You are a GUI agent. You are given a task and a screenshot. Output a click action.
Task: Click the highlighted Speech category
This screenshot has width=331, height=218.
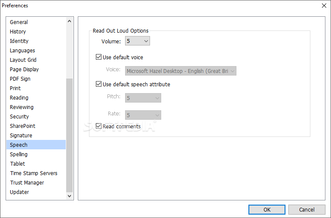(x=36, y=145)
